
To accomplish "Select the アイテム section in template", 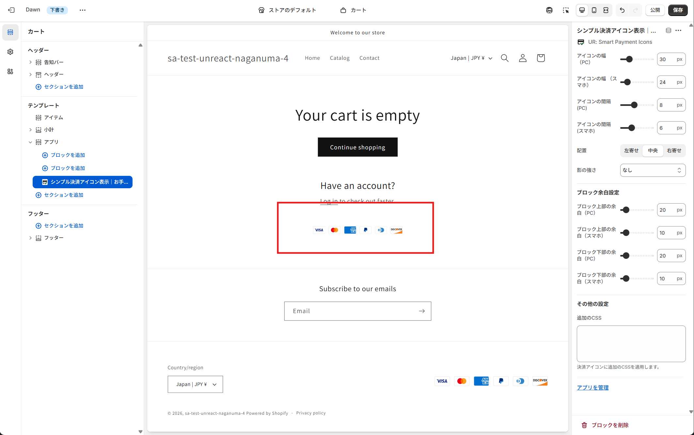I will pyautogui.click(x=54, y=118).
